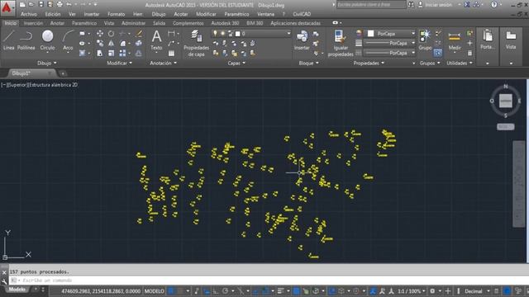Open Propiedades de capa manager
The image size is (529, 297).
[x=196, y=43]
